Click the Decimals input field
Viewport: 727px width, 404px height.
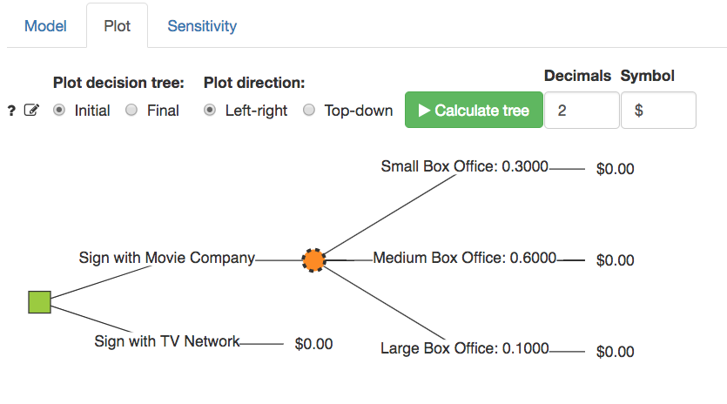(x=581, y=111)
